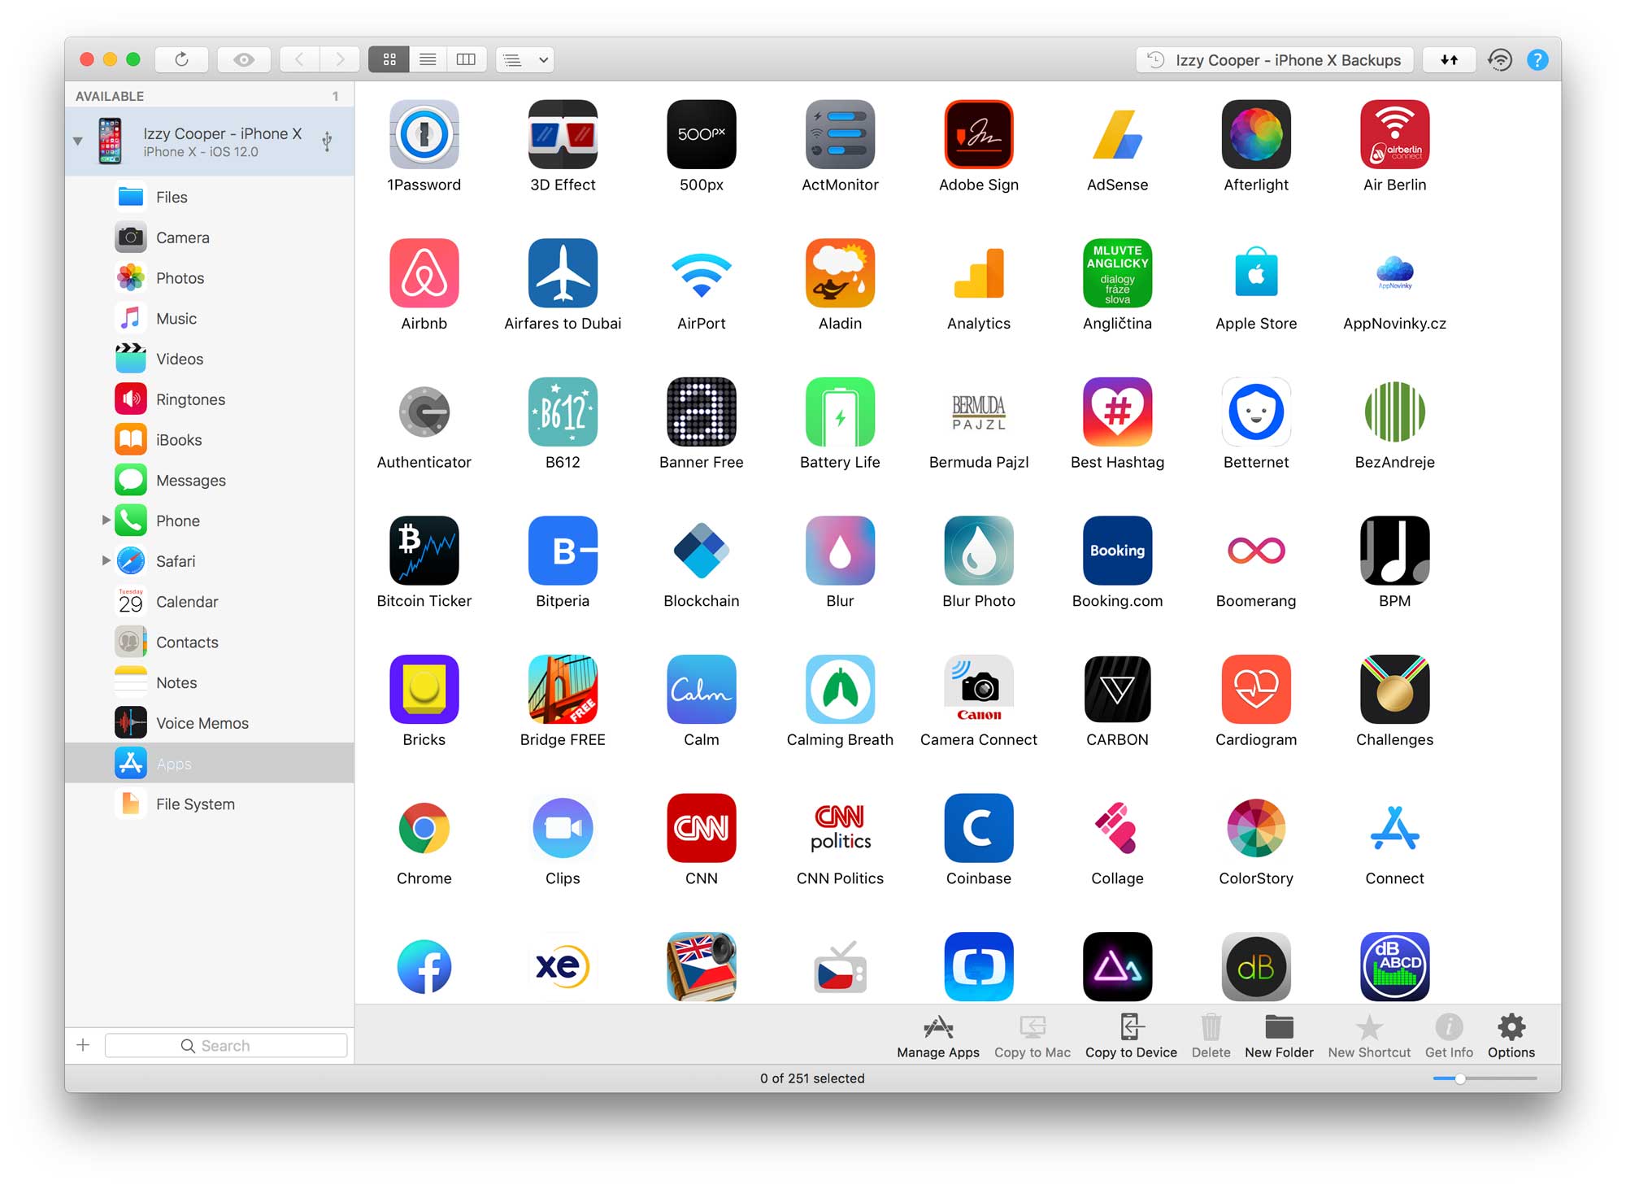Click the refresh arrow button
1626x1185 pixels.
tap(182, 59)
